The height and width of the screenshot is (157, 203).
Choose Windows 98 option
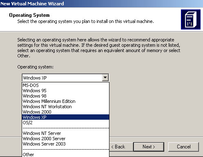(65, 96)
